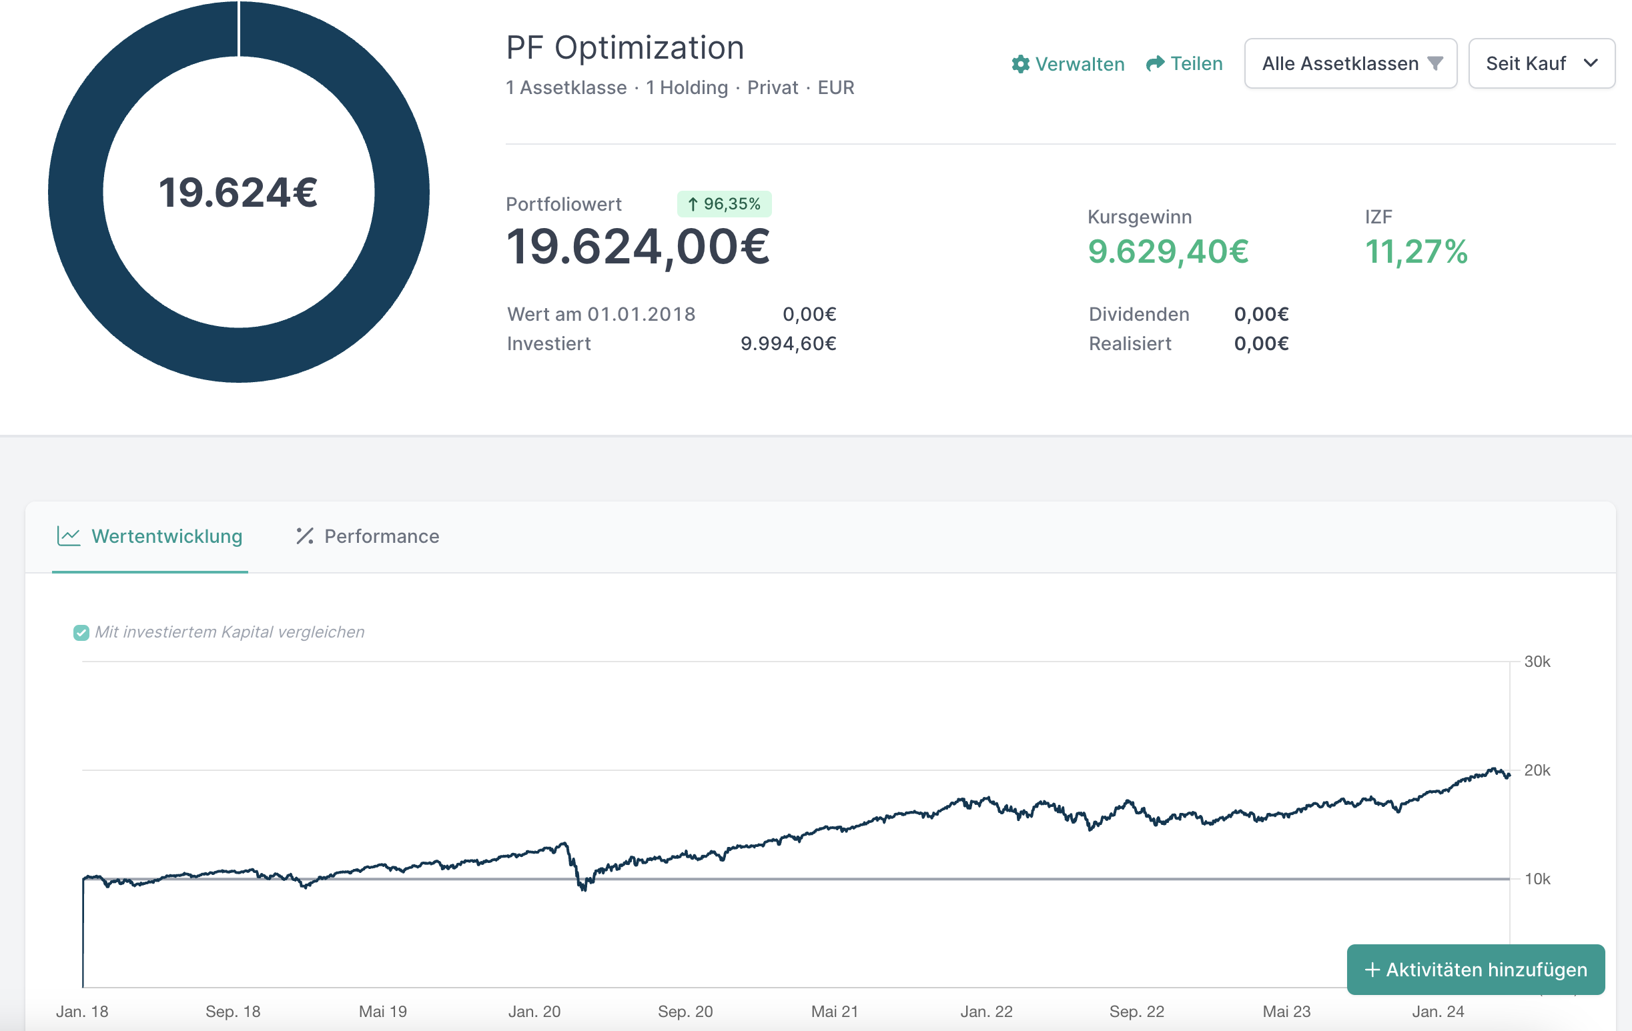
Task: Click the green up-arrow 96,35% badge
Action: pos(724,204)
